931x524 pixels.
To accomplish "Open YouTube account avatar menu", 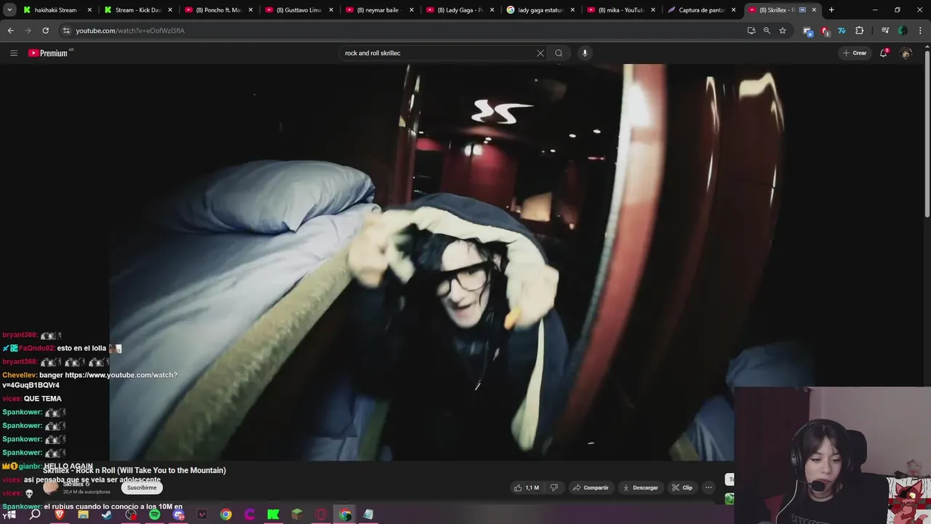I will [906, 53].
